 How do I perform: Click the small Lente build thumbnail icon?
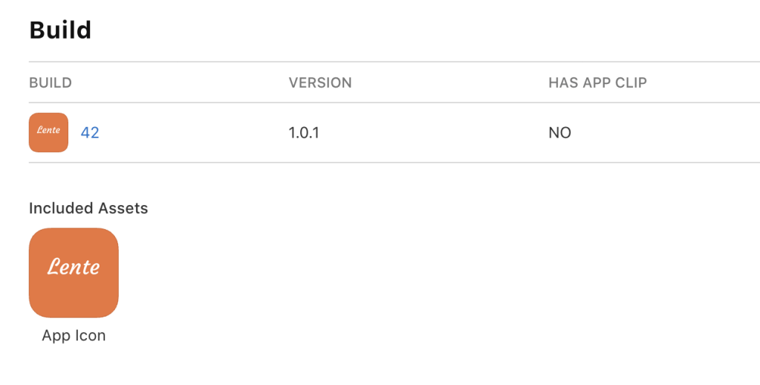coord(48,132)
